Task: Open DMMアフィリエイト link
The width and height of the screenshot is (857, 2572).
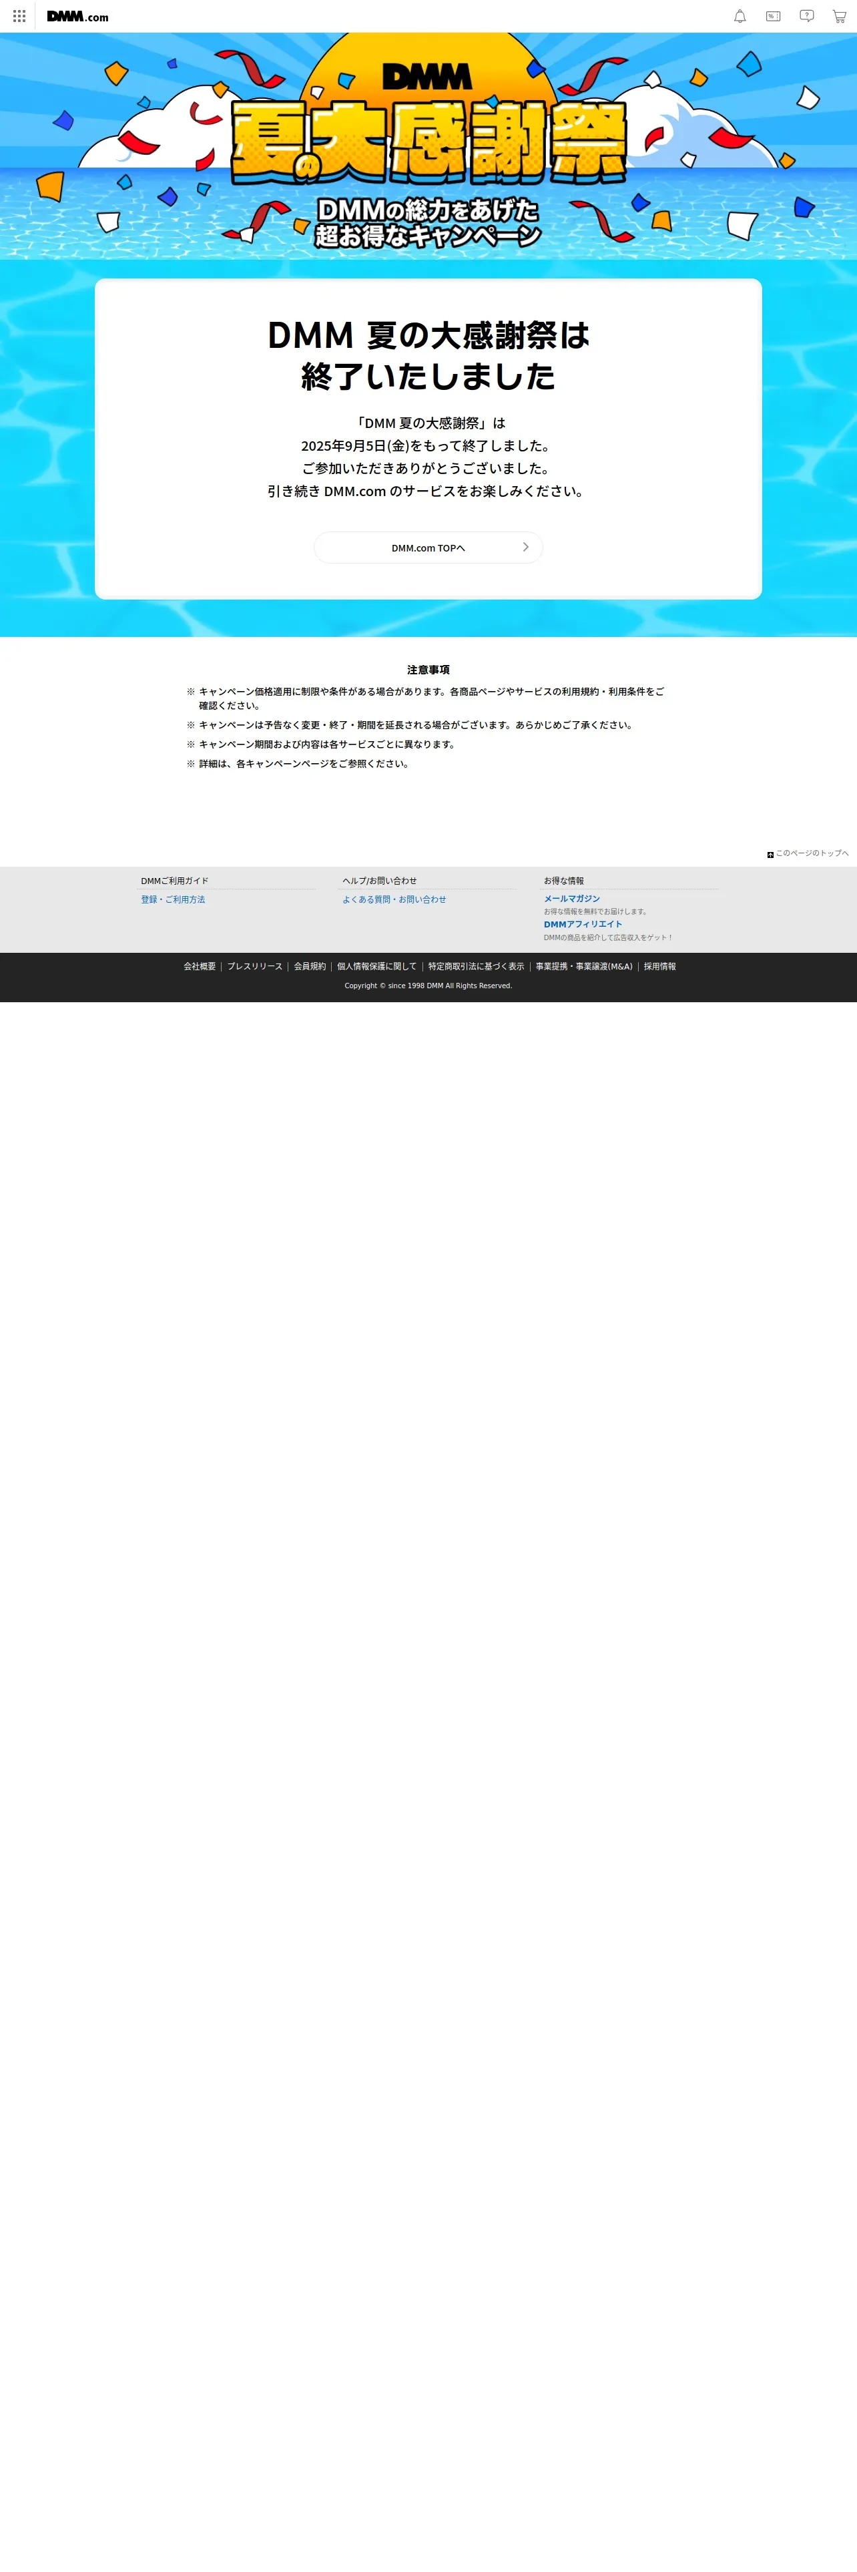Action: tap(583, 925)
